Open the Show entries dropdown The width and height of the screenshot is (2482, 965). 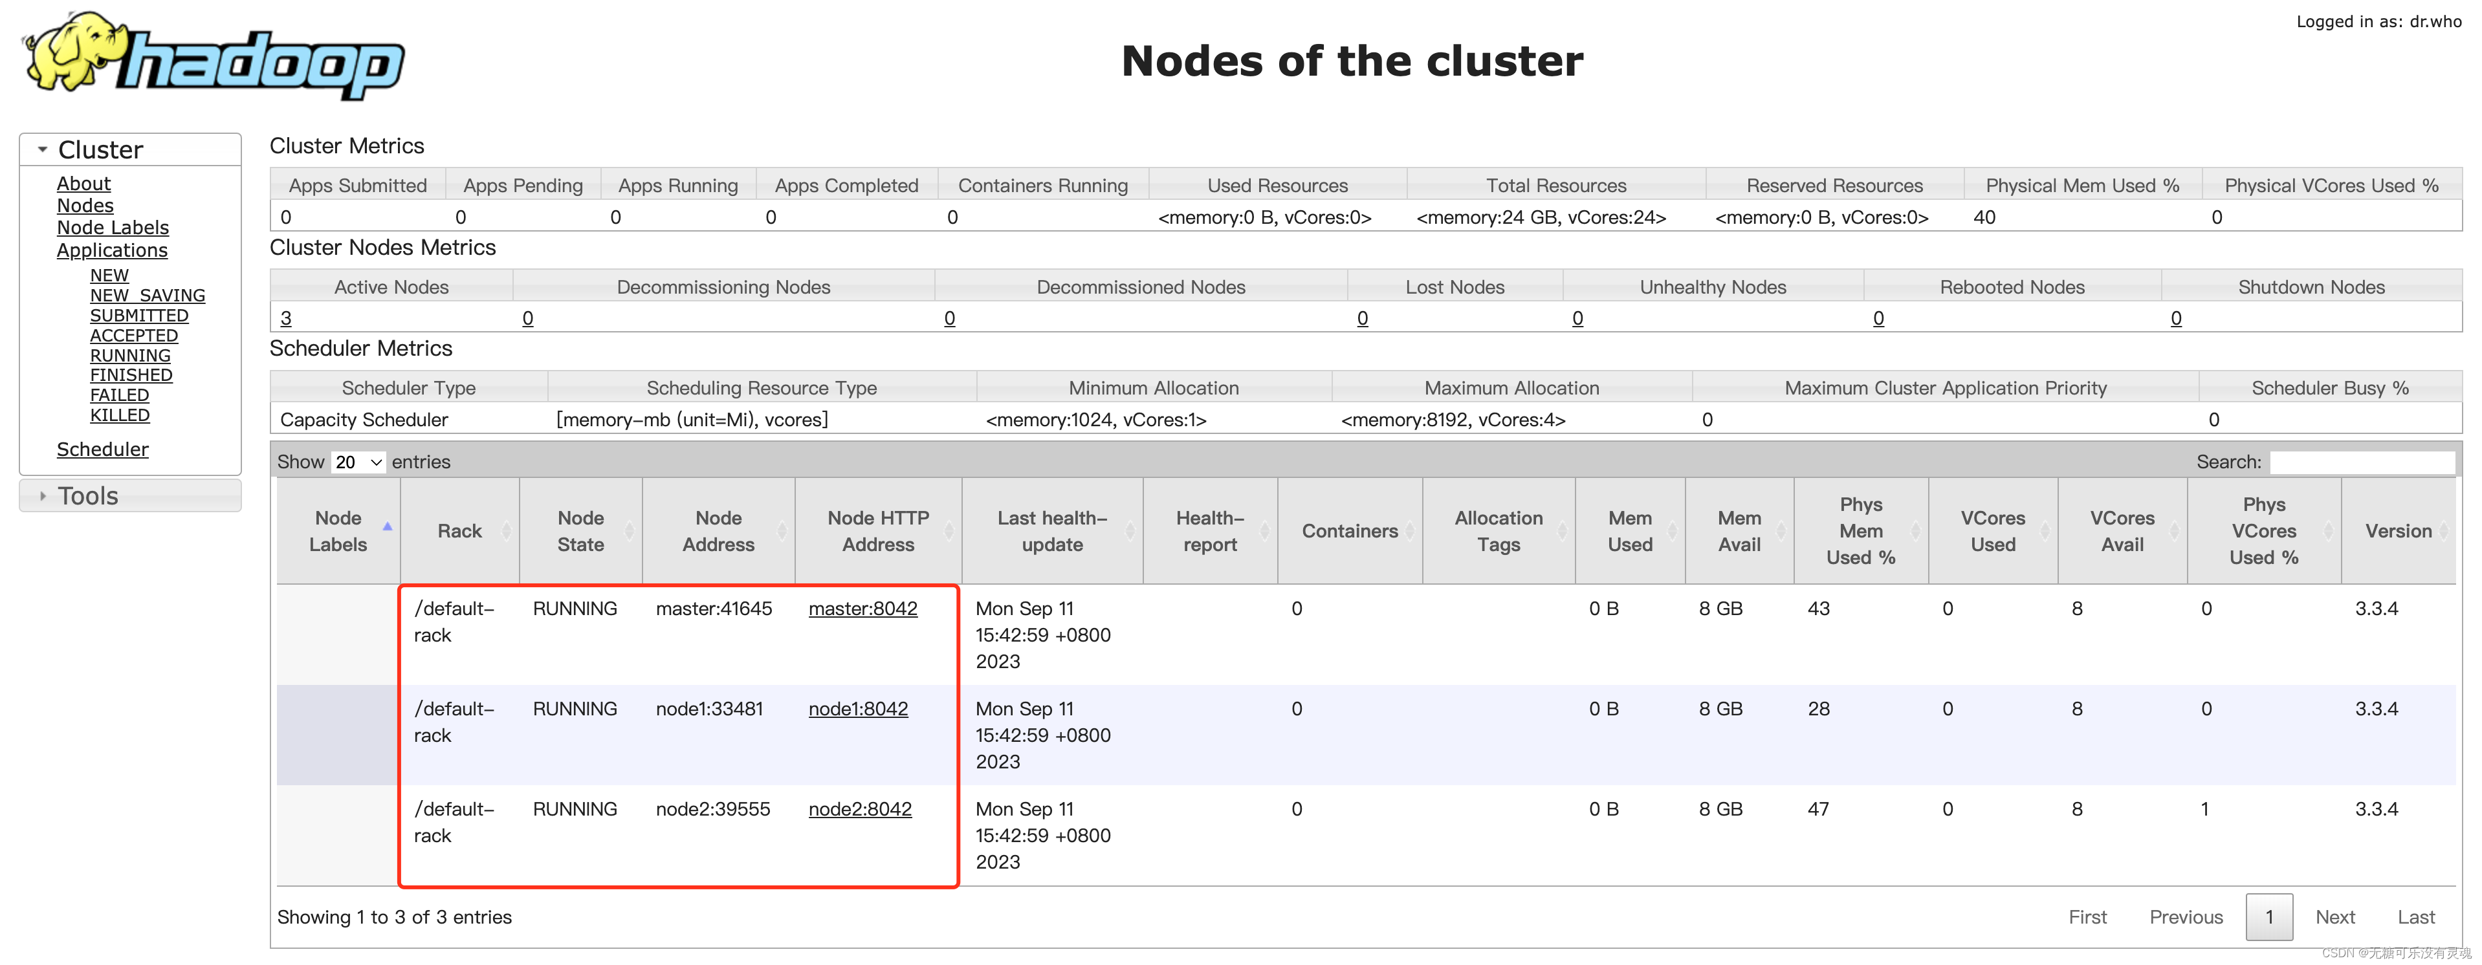358,462
